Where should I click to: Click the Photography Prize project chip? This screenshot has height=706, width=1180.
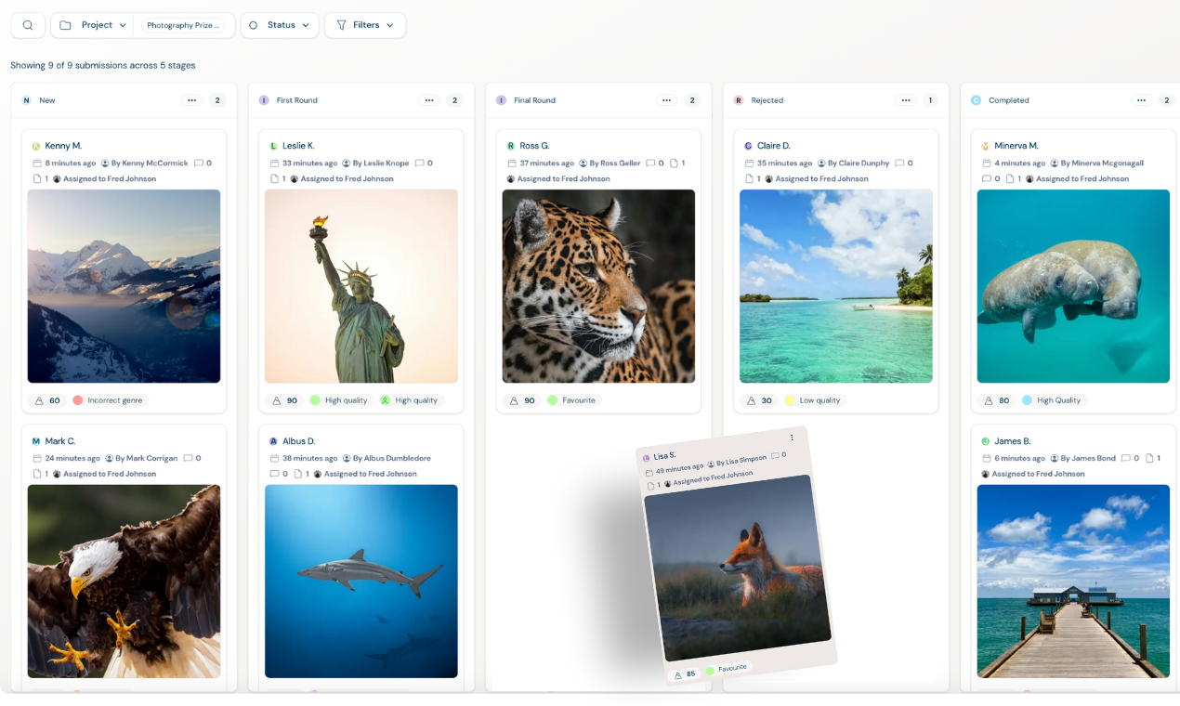(183, 25)
